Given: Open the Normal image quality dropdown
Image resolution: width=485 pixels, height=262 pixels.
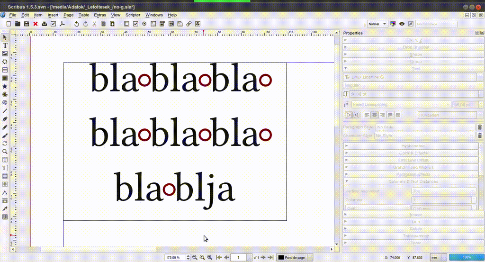Looking at the screenshot, I should pos(377,24).
